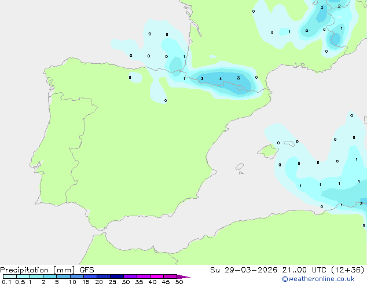Click the '21..00 UTC' time text
367x284 pixels.
coord(304,270)
